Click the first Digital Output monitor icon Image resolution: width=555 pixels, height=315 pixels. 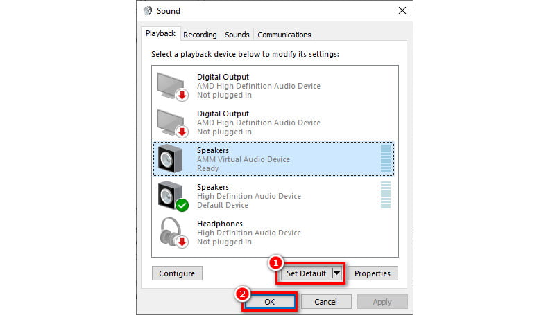(171, 86)
